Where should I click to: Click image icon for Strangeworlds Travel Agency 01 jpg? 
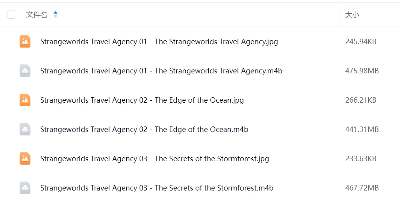click(x=25, y=41)
